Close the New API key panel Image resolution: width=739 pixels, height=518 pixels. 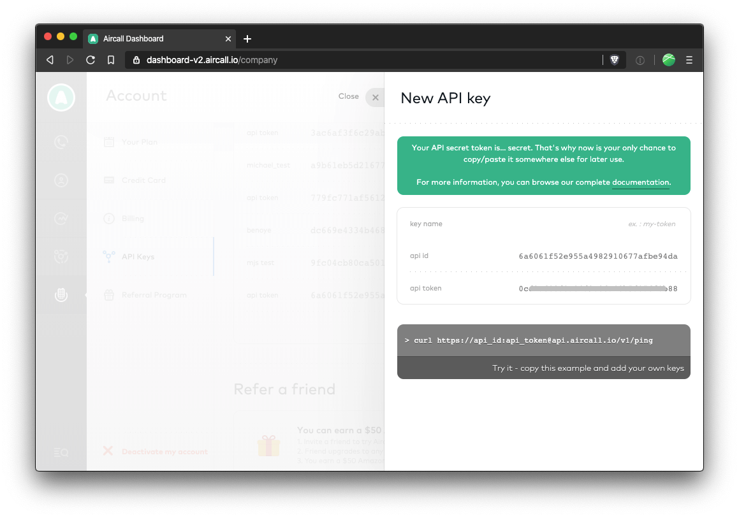[375, 97]
